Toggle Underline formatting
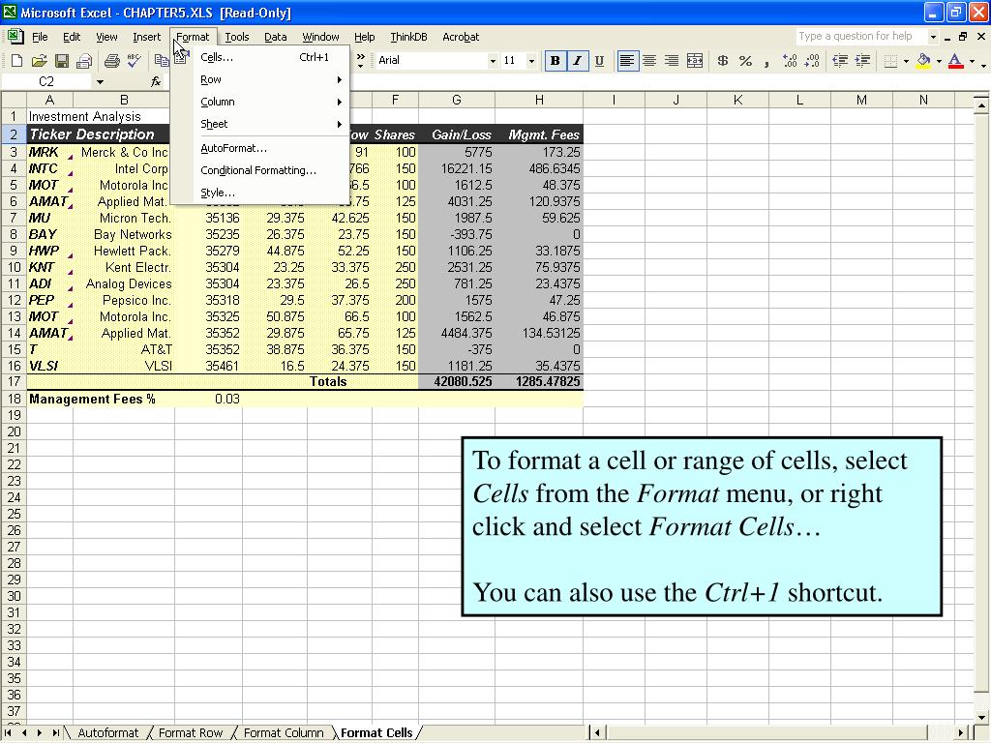 (x=599, y=61)
